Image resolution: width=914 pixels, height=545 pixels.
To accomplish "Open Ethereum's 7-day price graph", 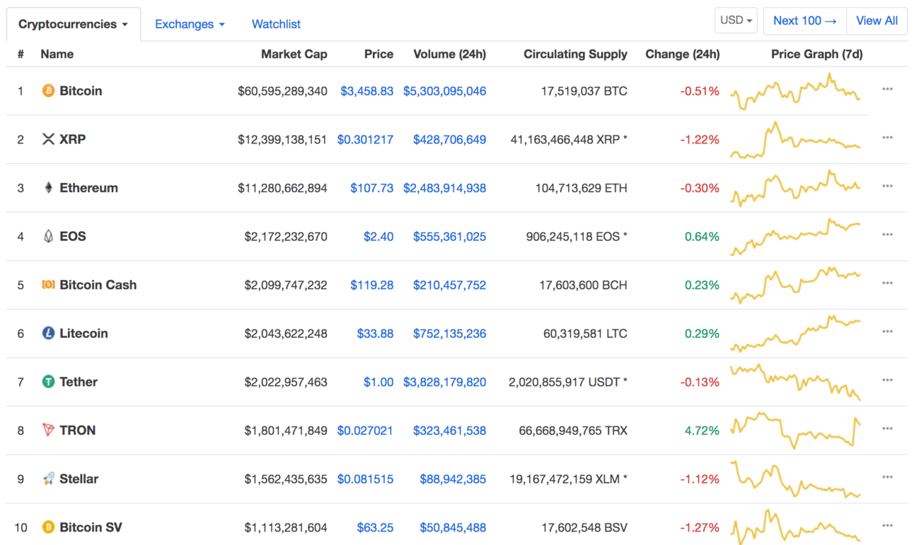I will coord(796,188).
